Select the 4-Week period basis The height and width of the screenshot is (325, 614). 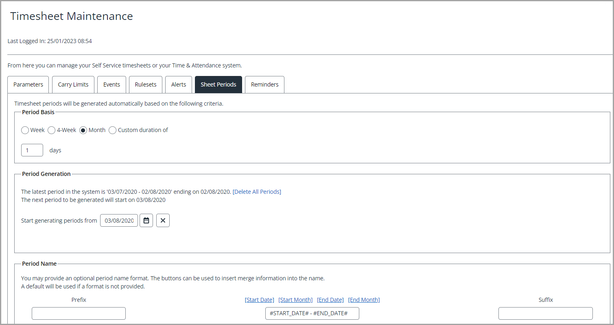point(51,130)
